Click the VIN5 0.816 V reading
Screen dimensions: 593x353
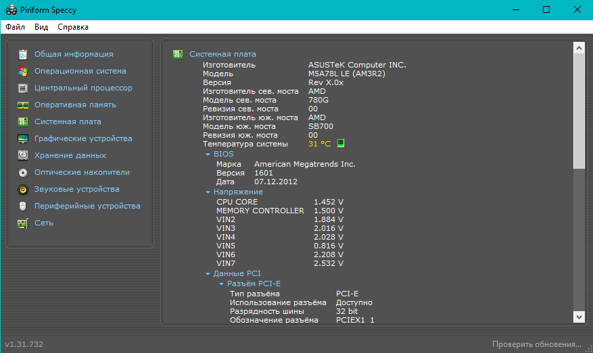(328, 246)
